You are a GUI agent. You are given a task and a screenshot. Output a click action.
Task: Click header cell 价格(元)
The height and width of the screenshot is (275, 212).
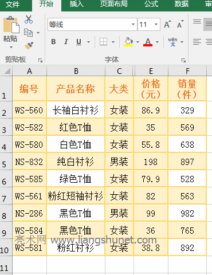tap(151, 89)
